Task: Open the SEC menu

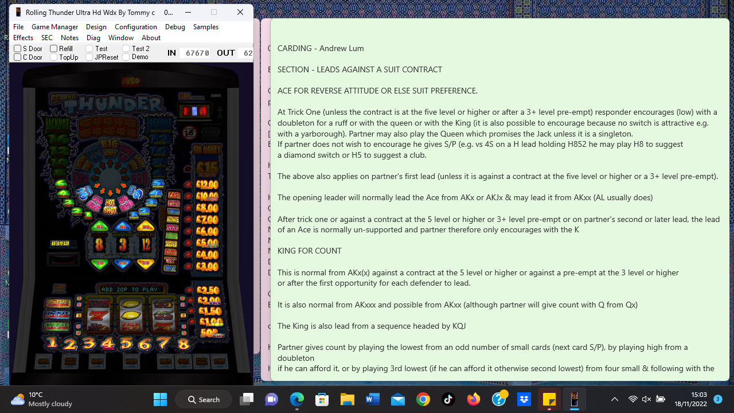Action: click(47, 38)
